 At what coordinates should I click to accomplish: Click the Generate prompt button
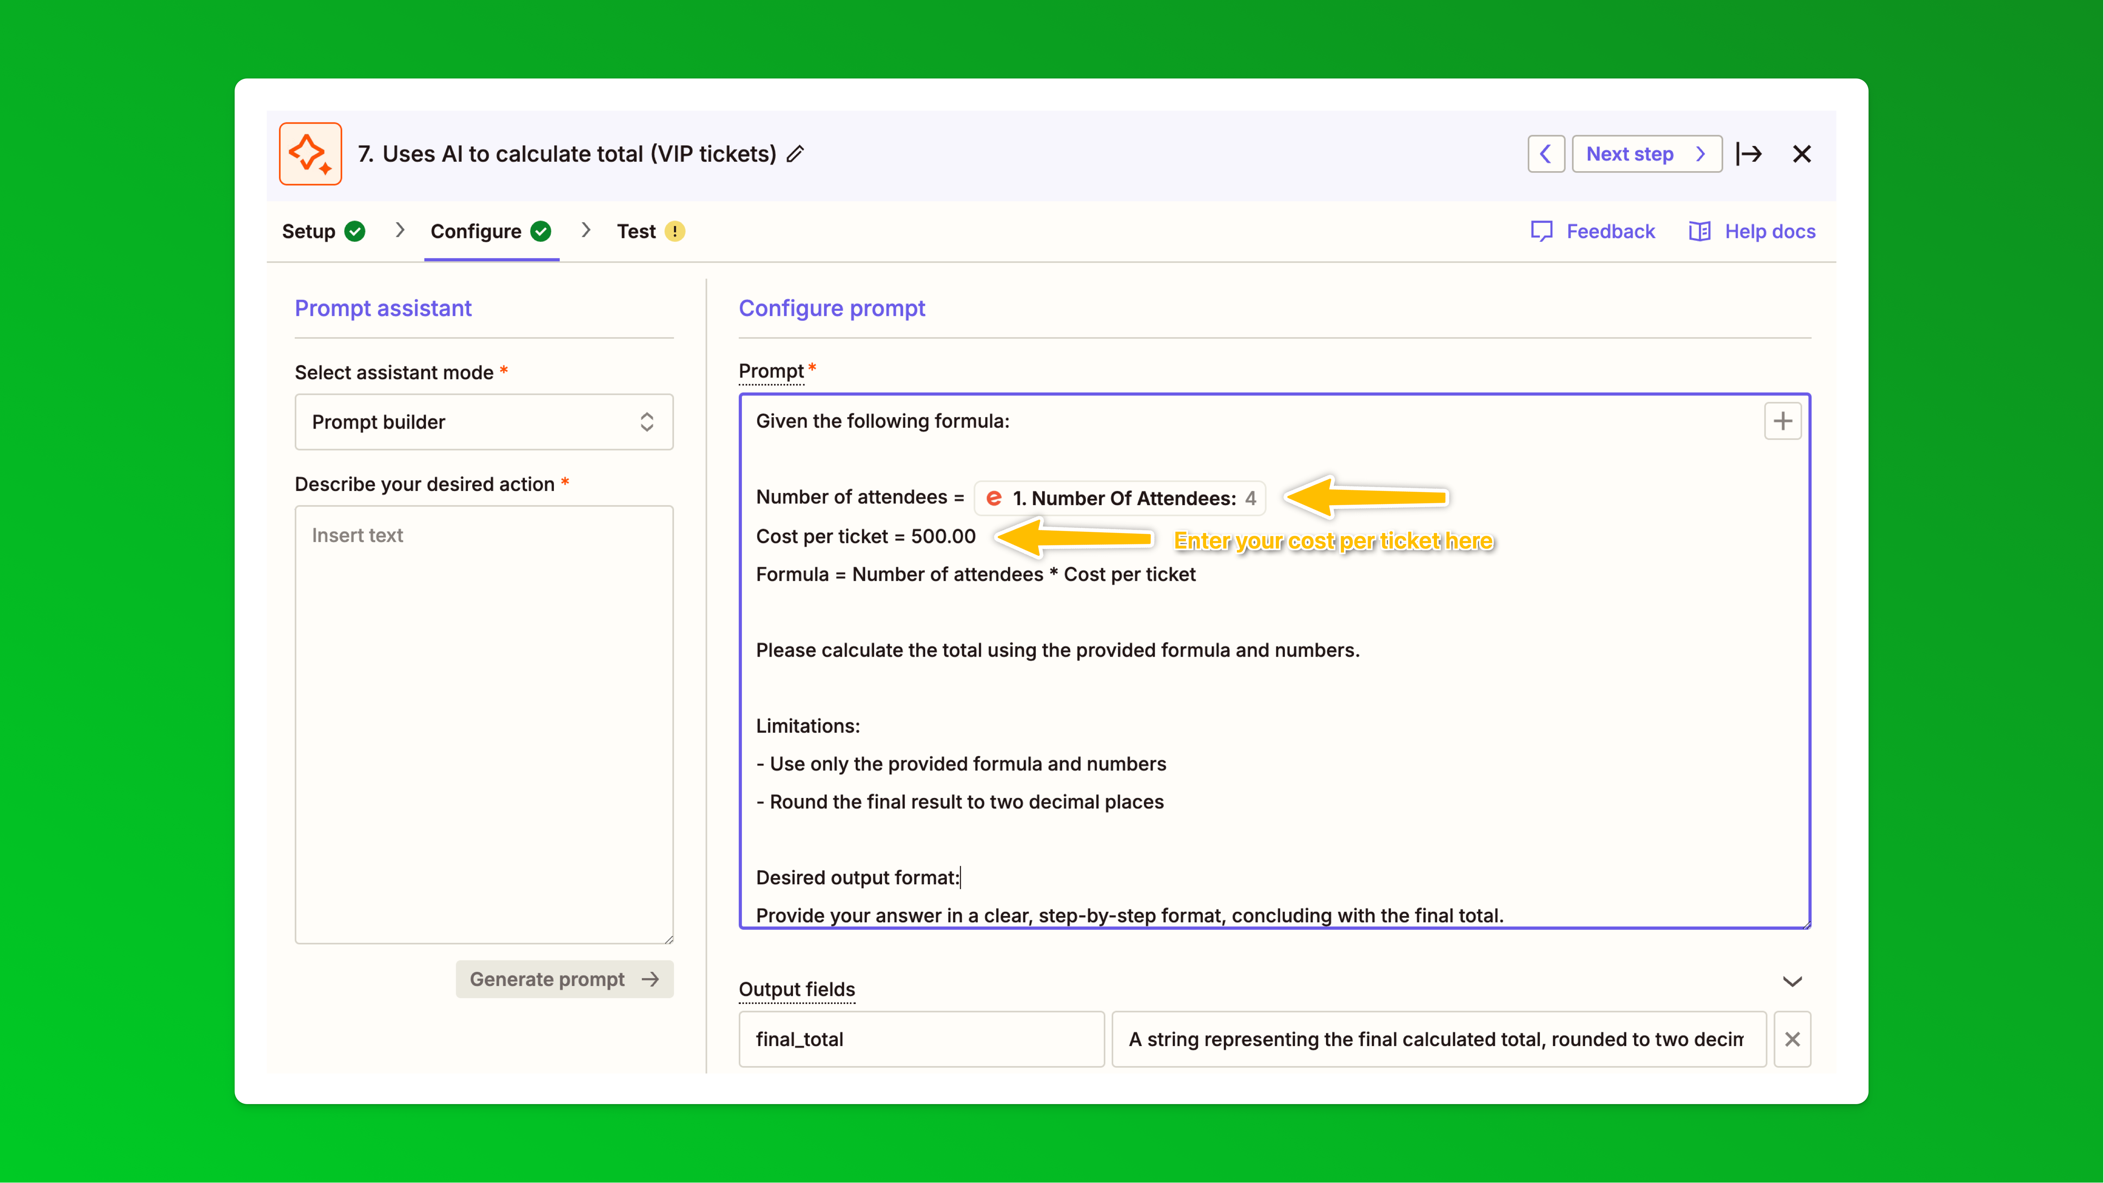tap(564, 979)
